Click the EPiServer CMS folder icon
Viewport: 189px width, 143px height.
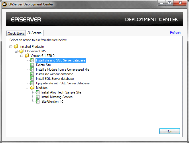(x=21, y=51)
